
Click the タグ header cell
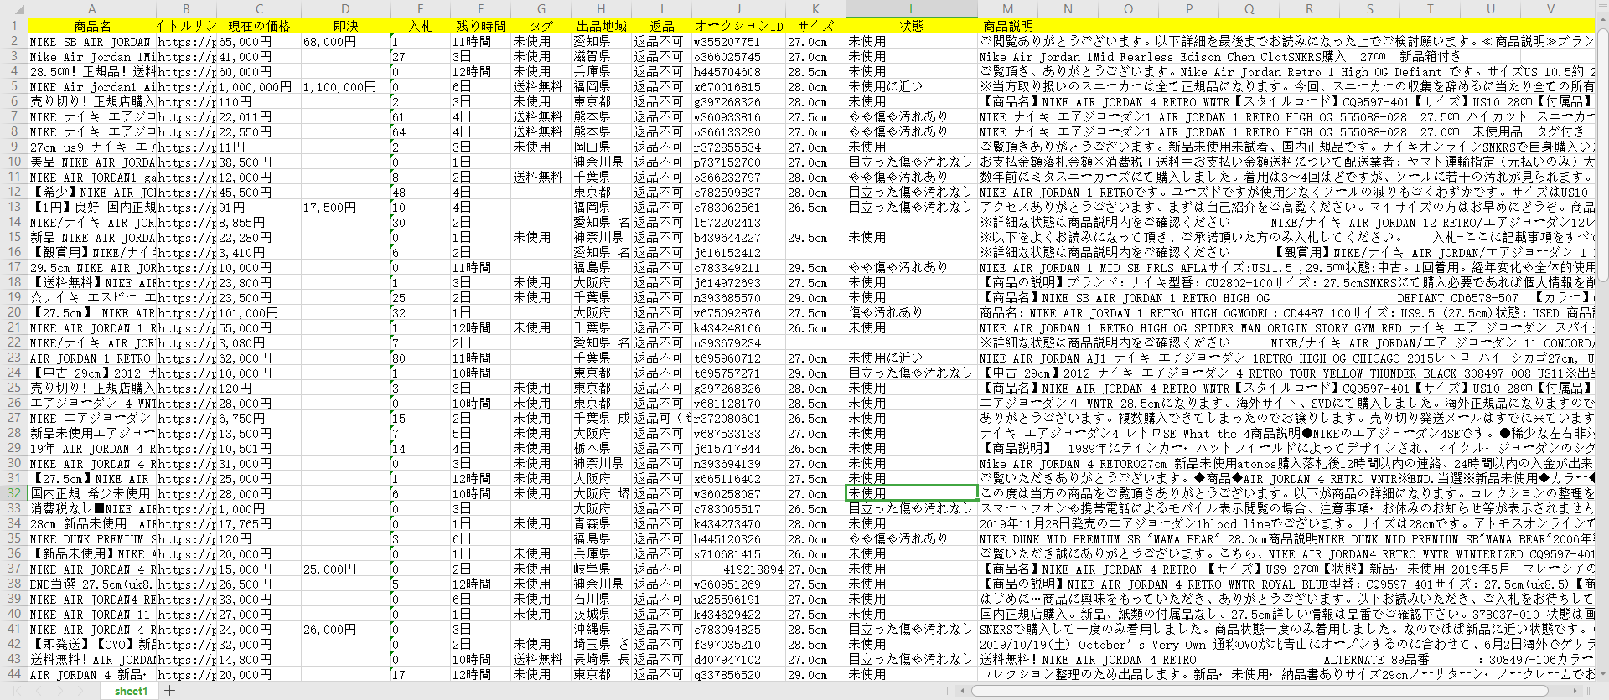pyautogui.click(x=541, y=26)
